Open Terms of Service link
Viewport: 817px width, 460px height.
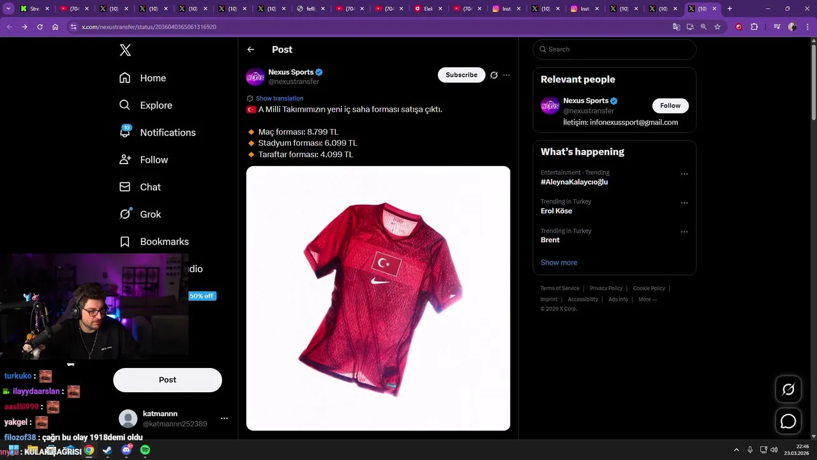[560, 288]
